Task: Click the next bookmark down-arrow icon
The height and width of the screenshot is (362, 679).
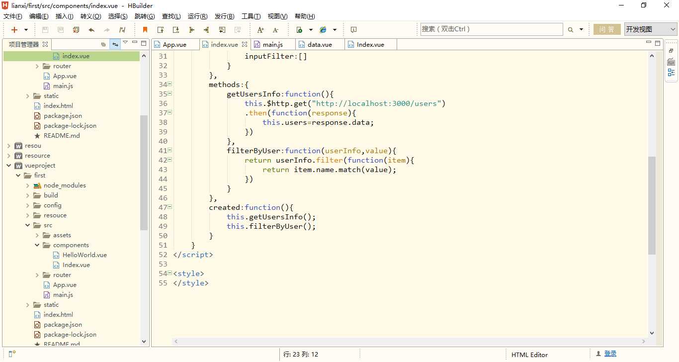Action: [176, 30]
